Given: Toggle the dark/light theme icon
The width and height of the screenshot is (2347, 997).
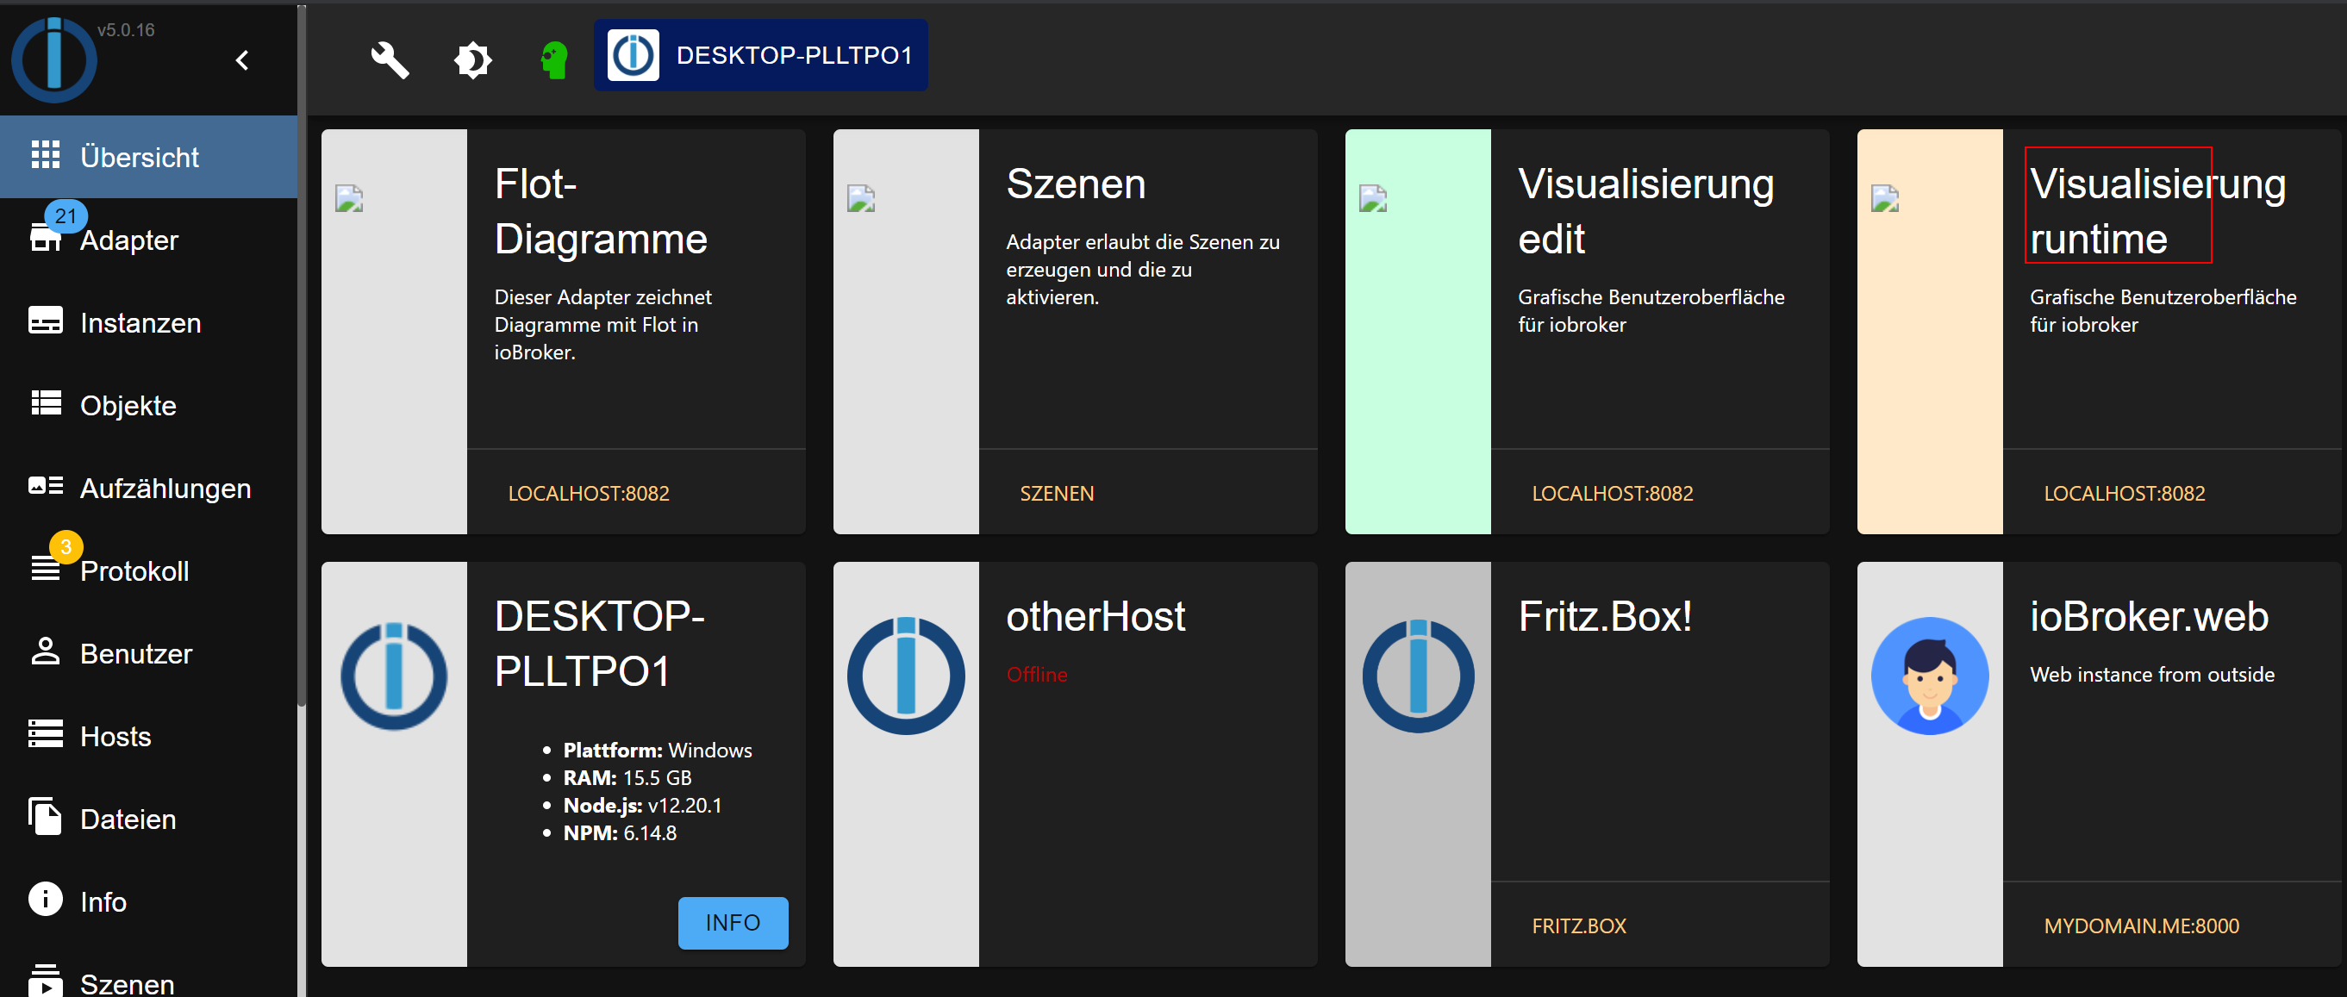Looking at the screenshot, I should (472, 60).
